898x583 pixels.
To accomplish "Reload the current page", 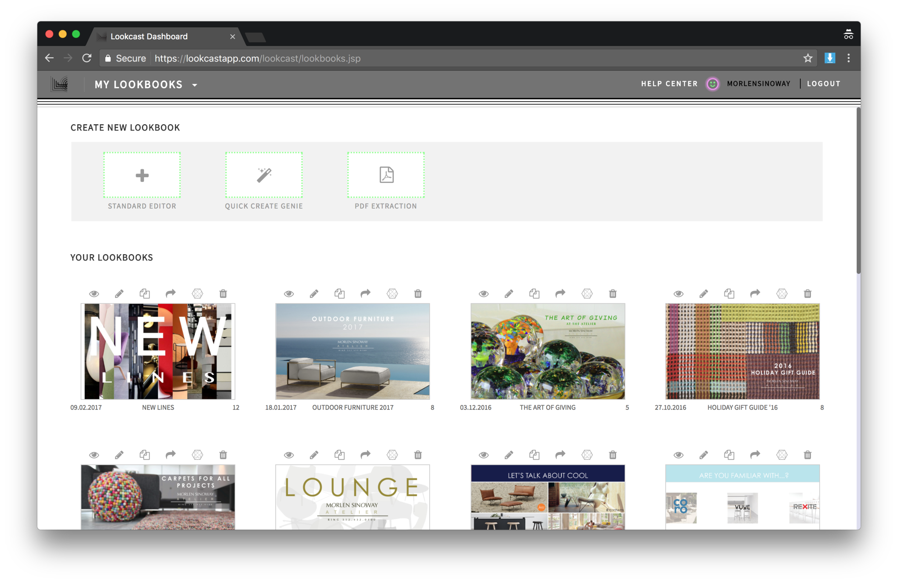I will (87, 58).
